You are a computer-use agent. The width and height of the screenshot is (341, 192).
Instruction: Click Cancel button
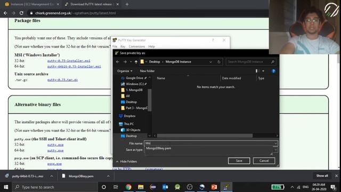264,161
